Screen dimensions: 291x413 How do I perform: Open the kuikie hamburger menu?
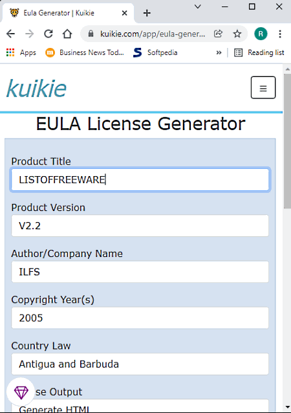tap(263, 87)
